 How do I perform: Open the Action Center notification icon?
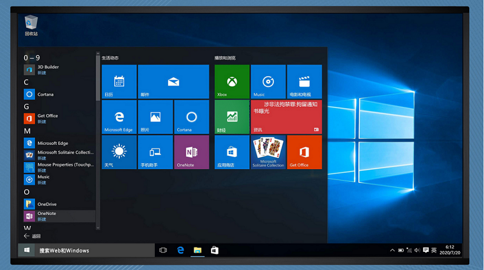coord(426,250)
